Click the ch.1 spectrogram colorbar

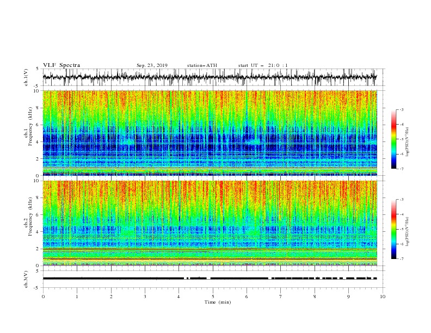(393, 139)
